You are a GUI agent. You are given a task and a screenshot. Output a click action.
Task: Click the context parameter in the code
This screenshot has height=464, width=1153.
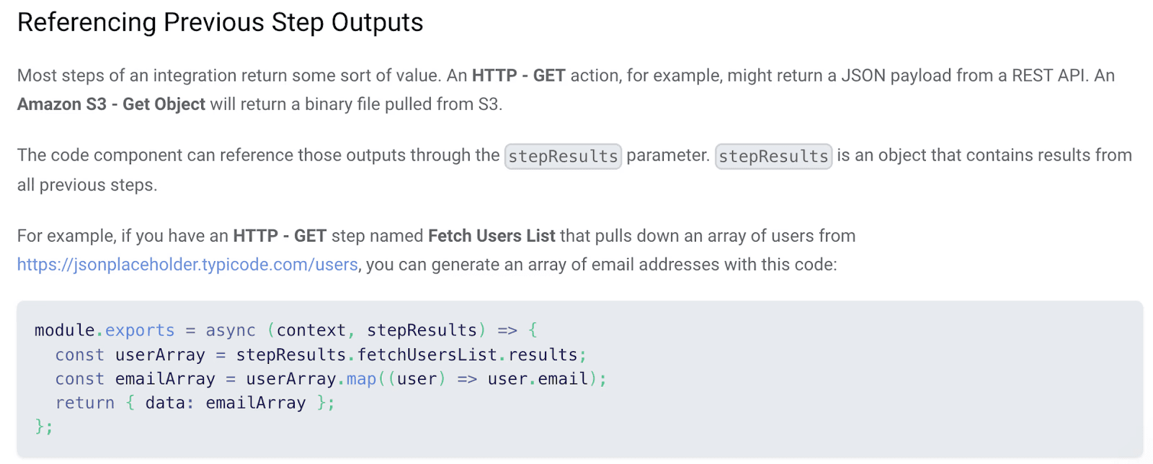point(311,330)
